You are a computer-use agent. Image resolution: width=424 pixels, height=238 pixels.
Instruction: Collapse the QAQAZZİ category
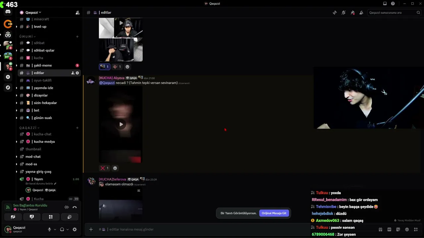29,128
